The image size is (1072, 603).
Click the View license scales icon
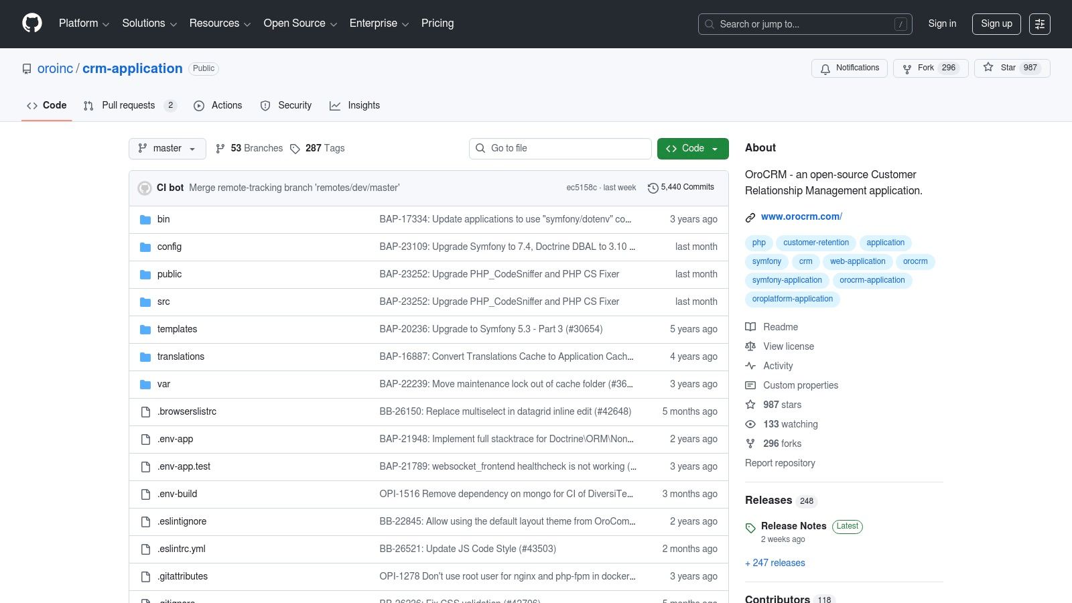pyautogui.click(x=750, y=346)
